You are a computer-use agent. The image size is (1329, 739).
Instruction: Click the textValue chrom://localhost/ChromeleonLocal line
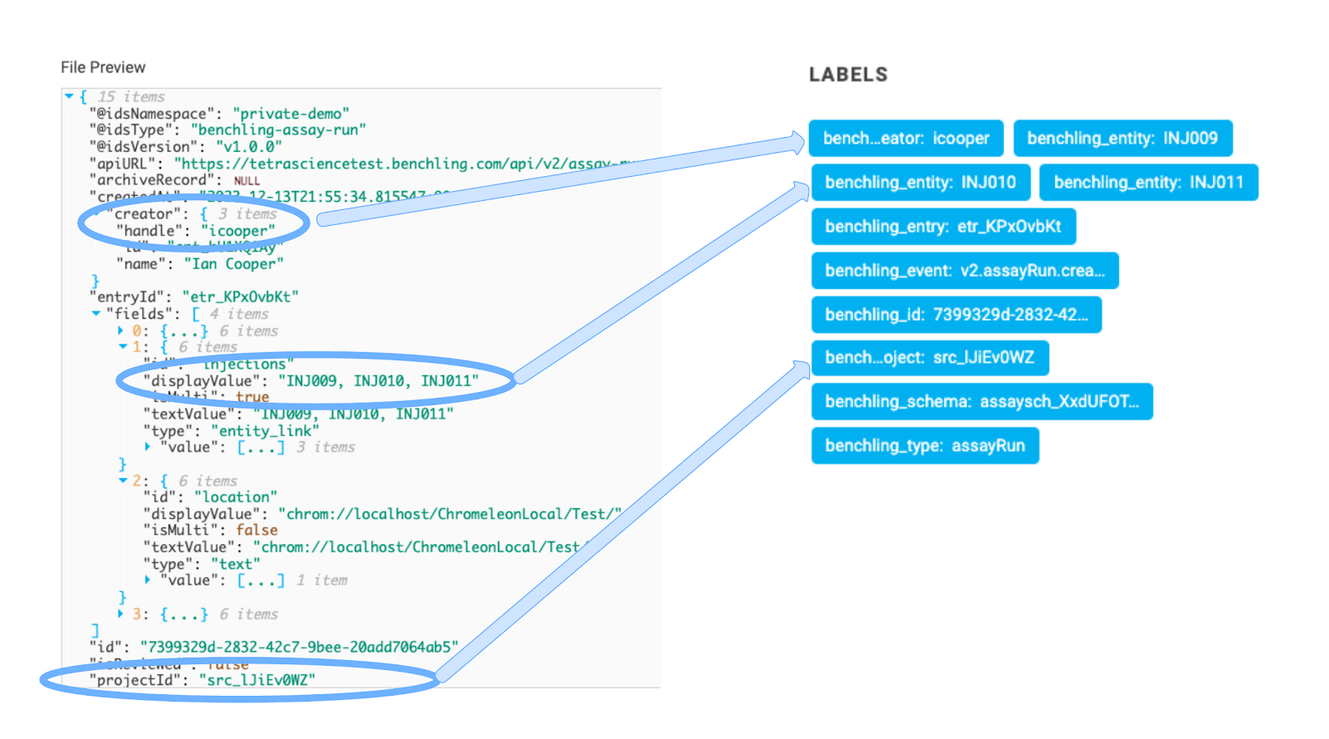(x=365, y=547)
